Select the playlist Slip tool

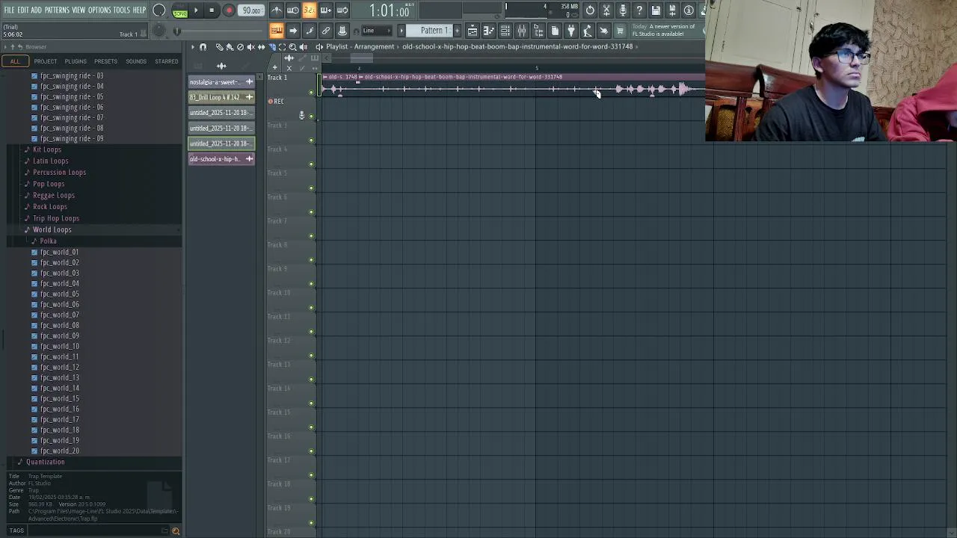[261, 47]
